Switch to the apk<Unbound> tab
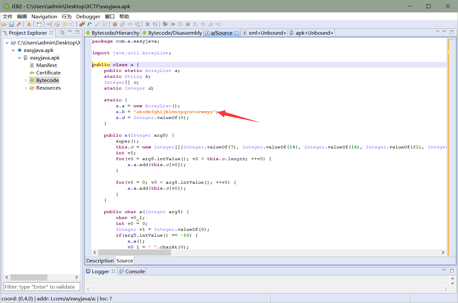This screenshot has height=303, width=458. pos(312,33)
